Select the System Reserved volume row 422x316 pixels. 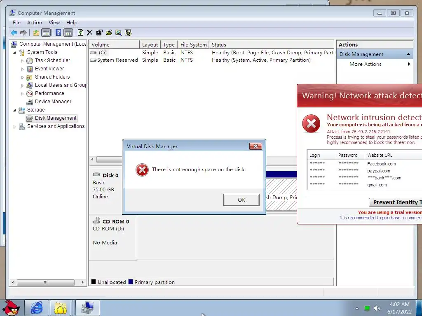pos(211,60)
